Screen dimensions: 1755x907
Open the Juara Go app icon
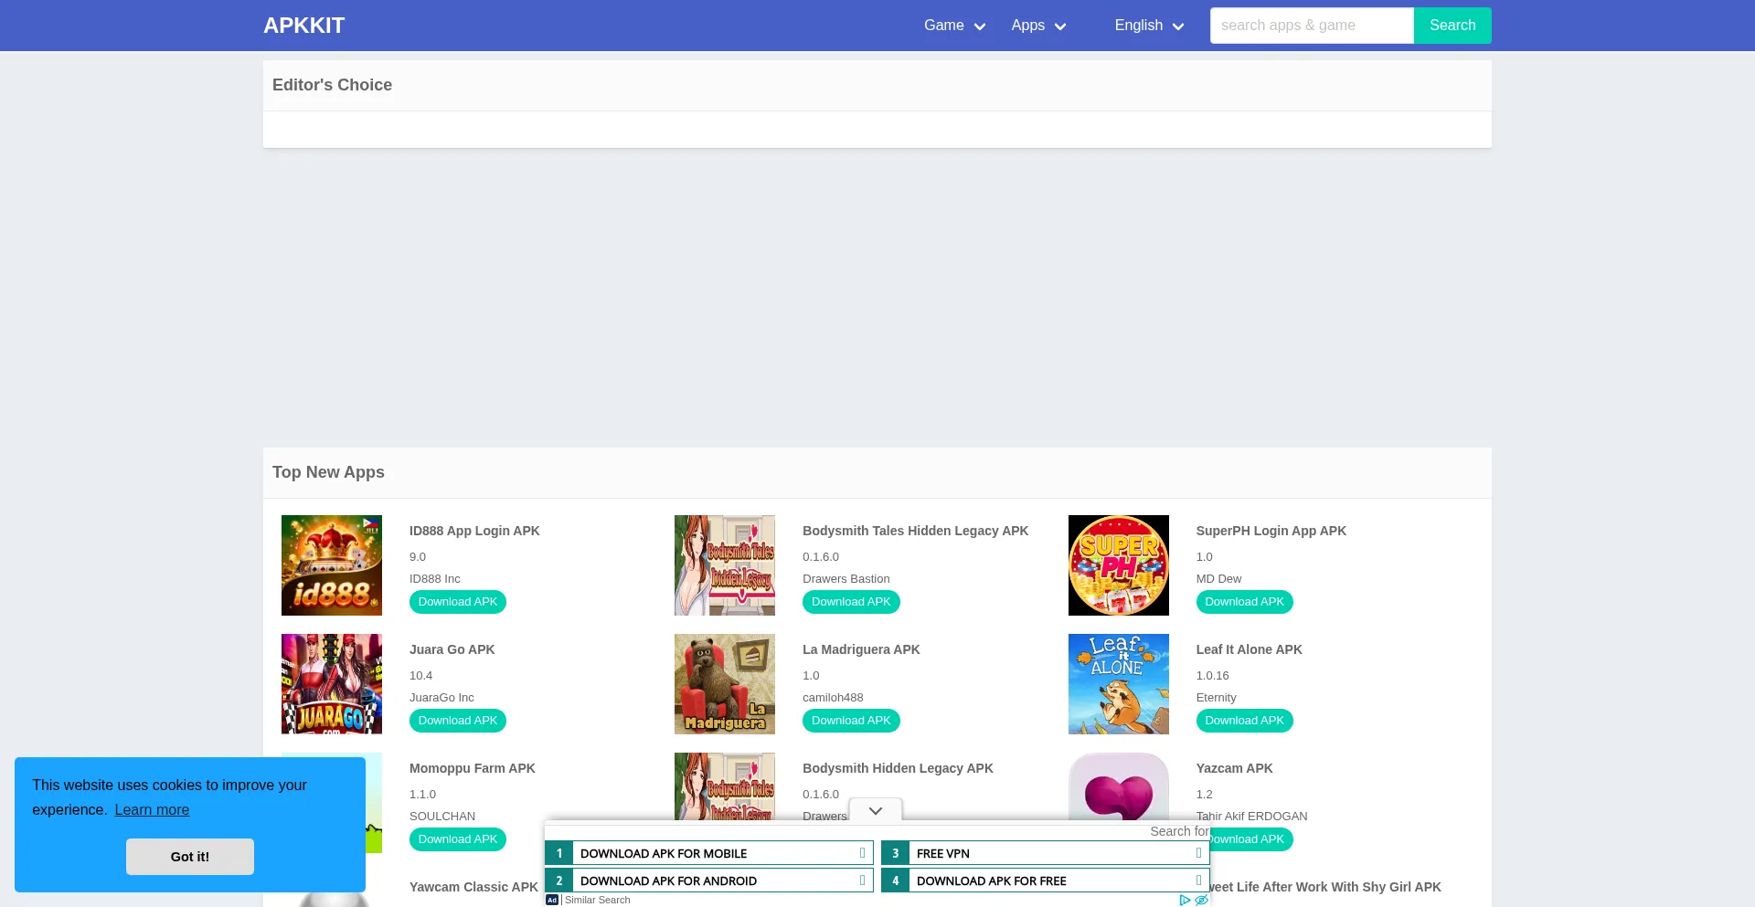point(332,684)
